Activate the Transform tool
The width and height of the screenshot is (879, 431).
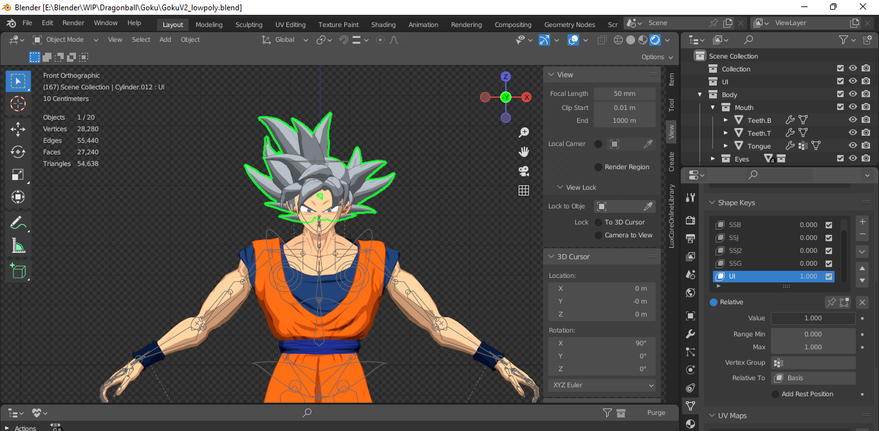[18, 197]
